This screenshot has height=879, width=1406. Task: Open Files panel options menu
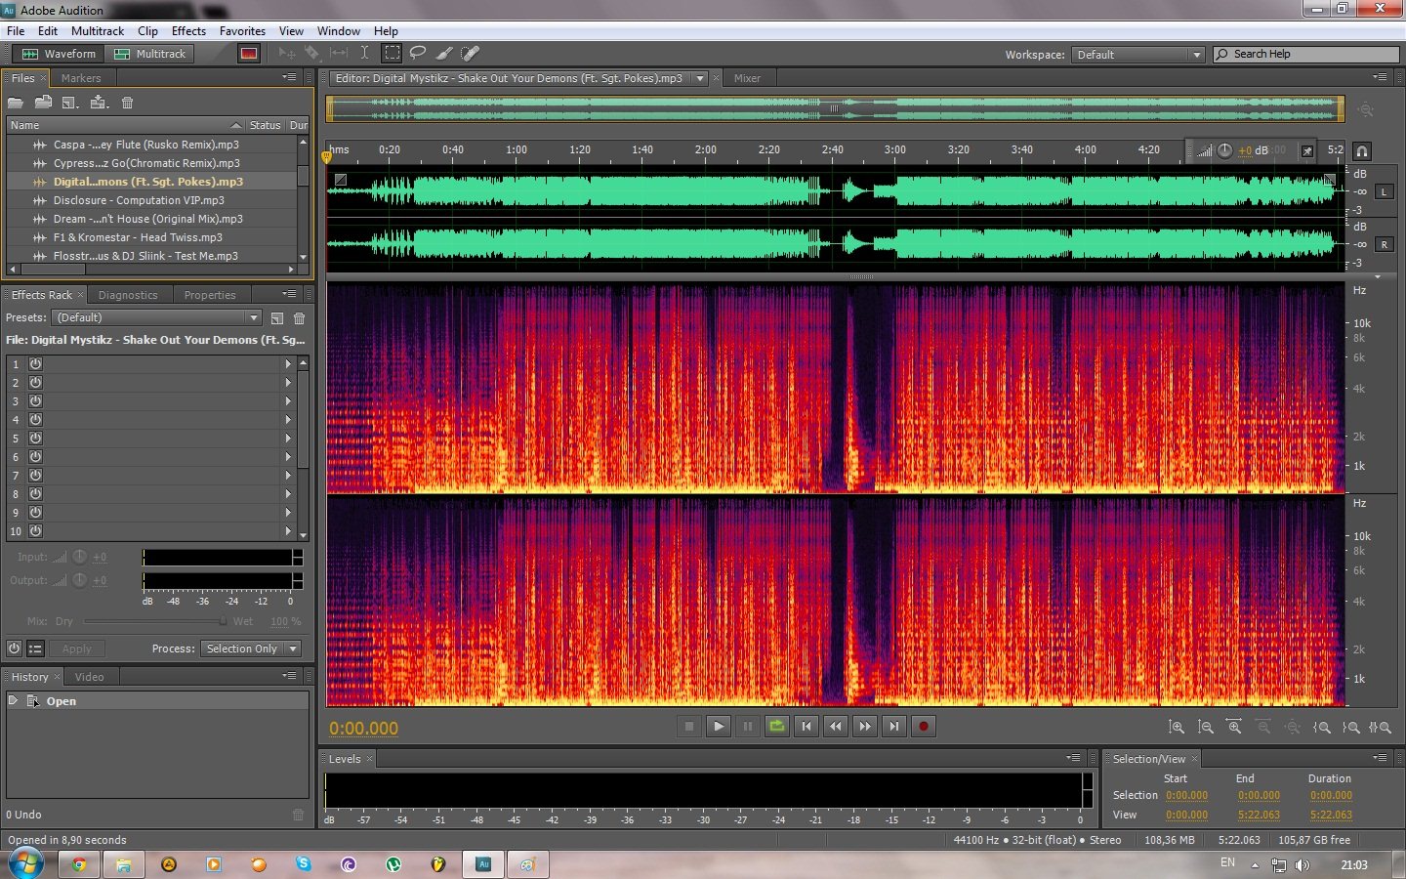(x=290, y=77)
